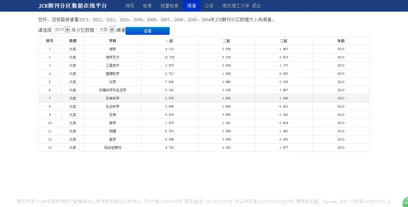Click the 二区 value 5.216

point(226,57)
